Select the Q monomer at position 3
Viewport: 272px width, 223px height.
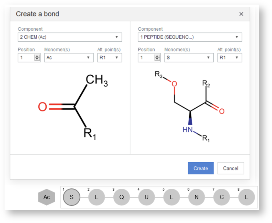pos(121,197)
